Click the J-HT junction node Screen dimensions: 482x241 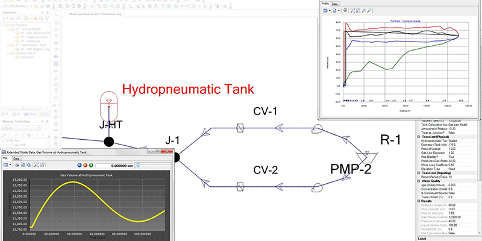[x=108, y=142]
